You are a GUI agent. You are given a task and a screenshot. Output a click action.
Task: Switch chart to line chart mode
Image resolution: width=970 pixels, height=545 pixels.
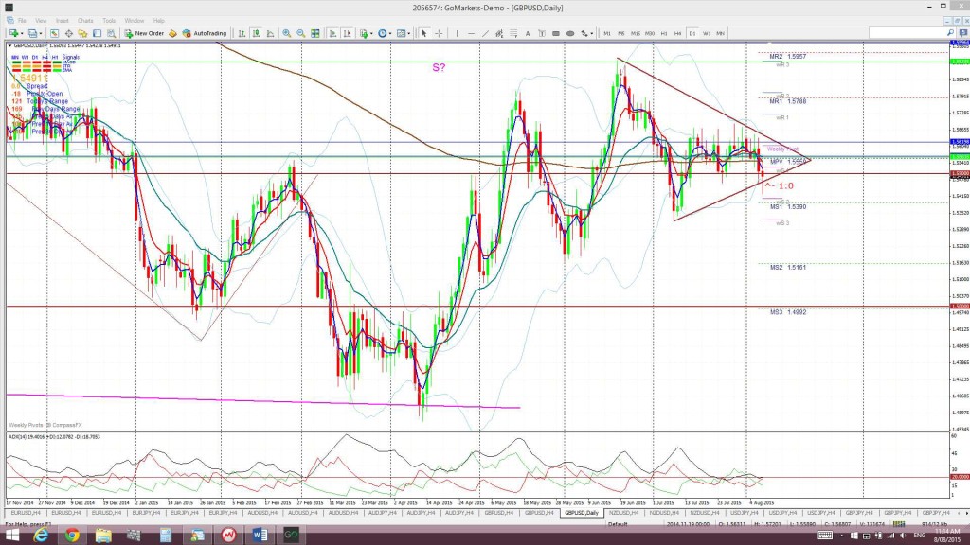[x=270, y=33]
